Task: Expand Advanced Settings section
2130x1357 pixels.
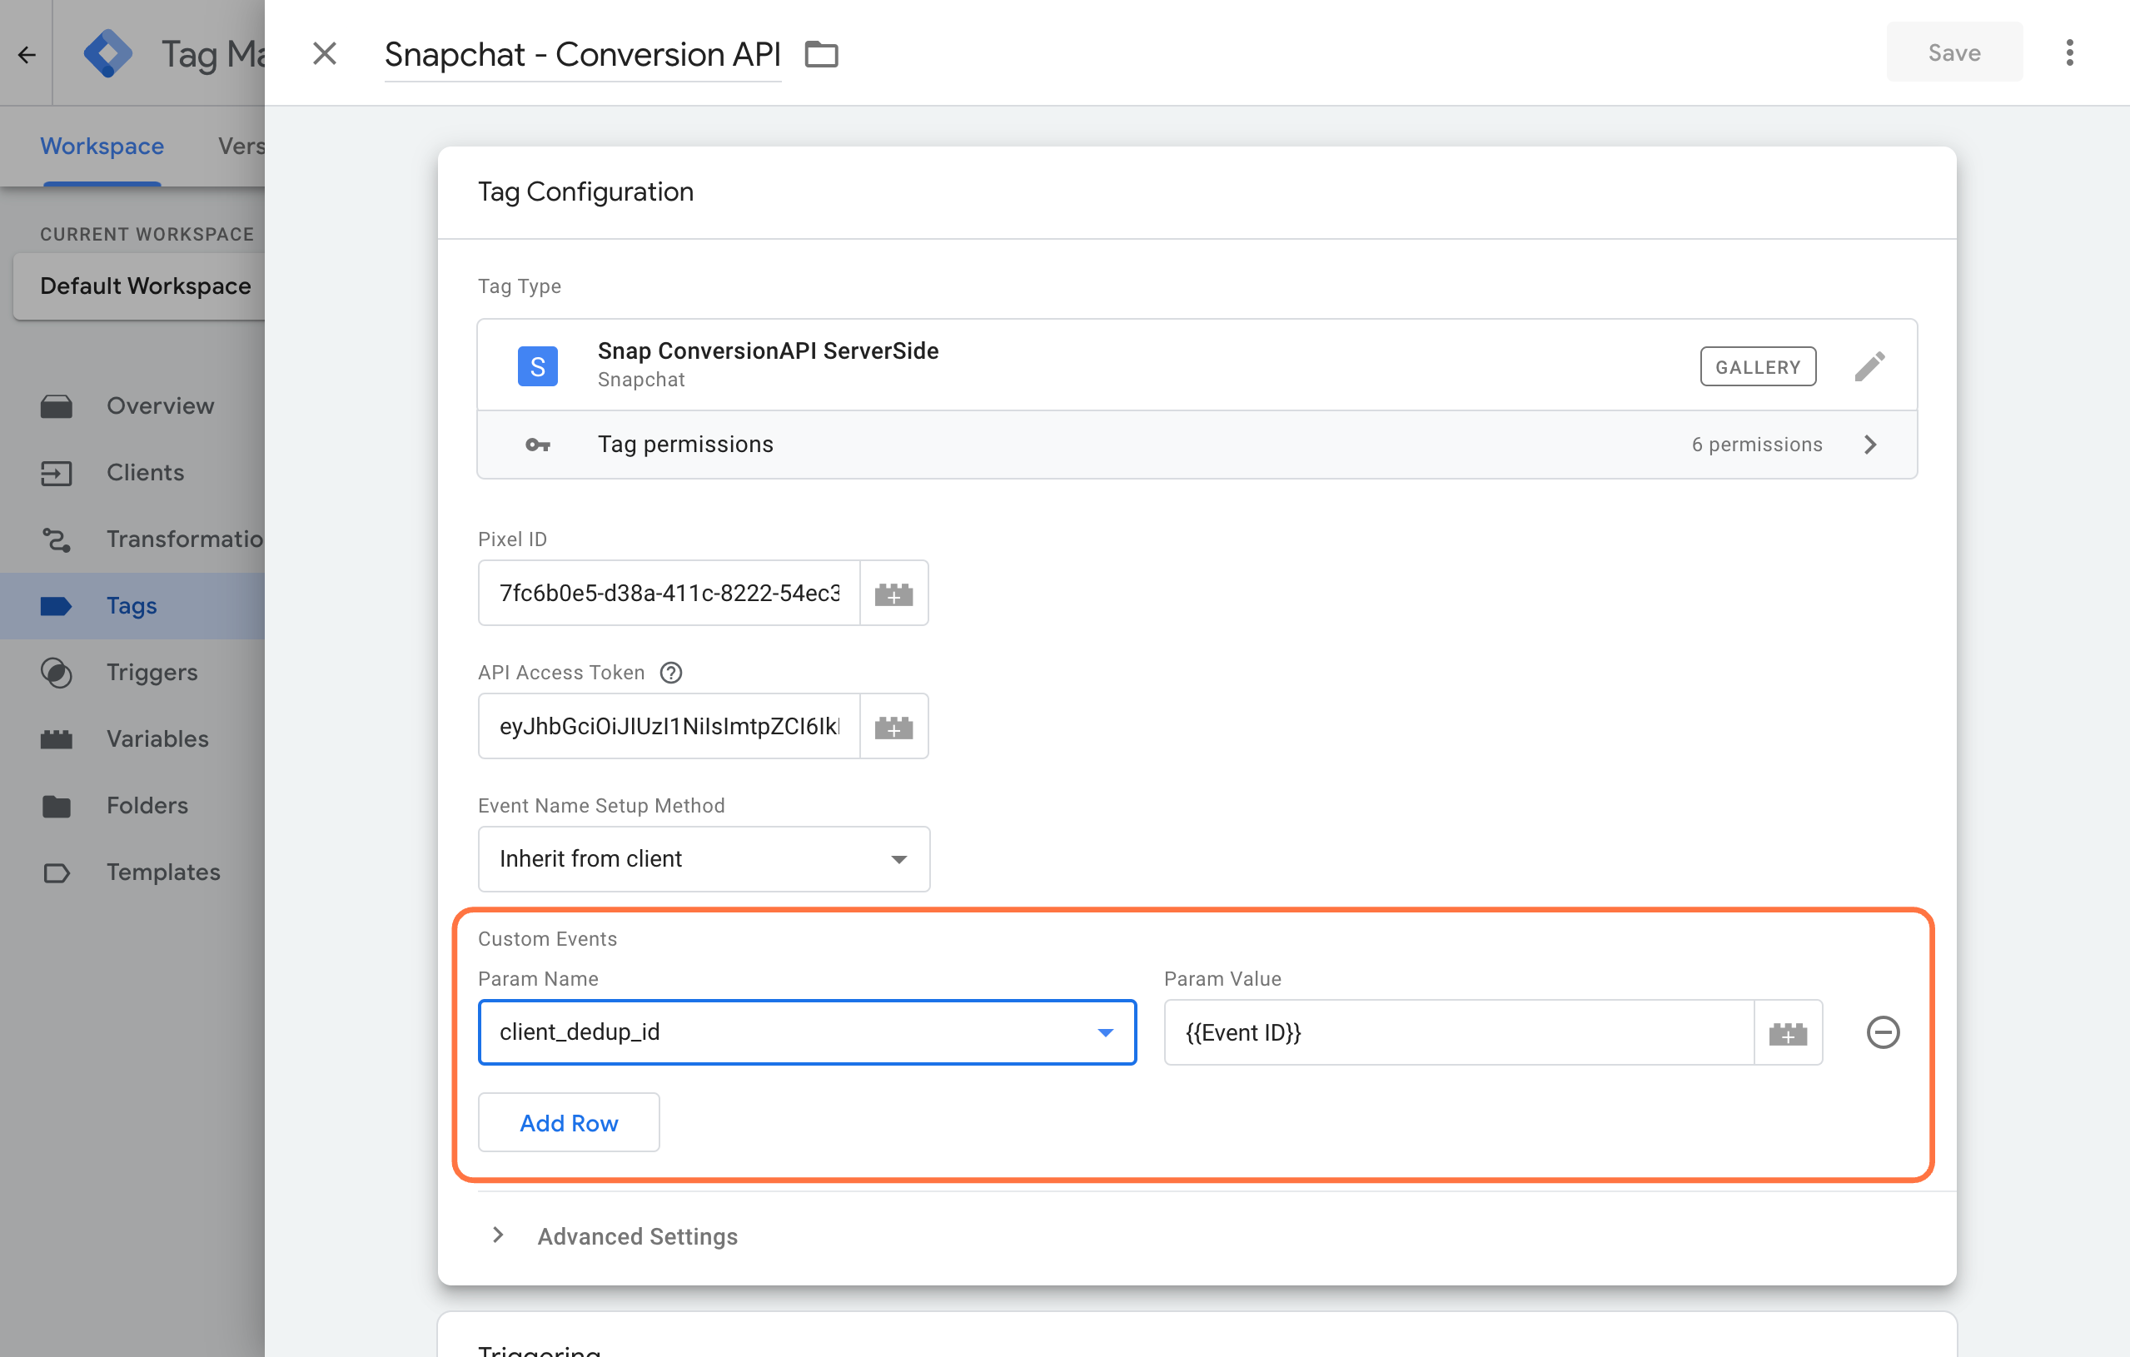Action: [x=498, y=1235]
